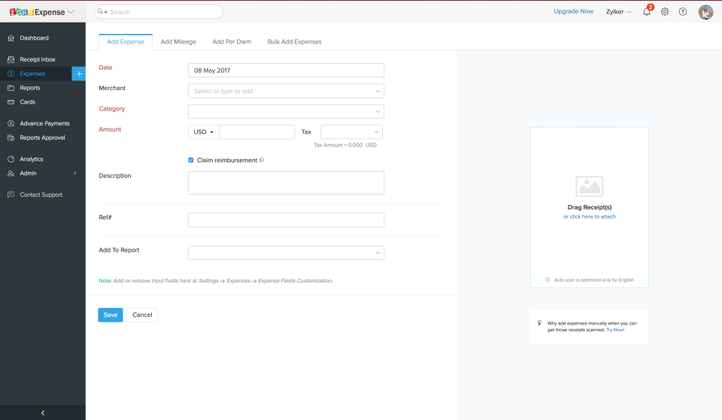Click the Reports folder icon
Screen dimensions: 722x420
point(11,88)
